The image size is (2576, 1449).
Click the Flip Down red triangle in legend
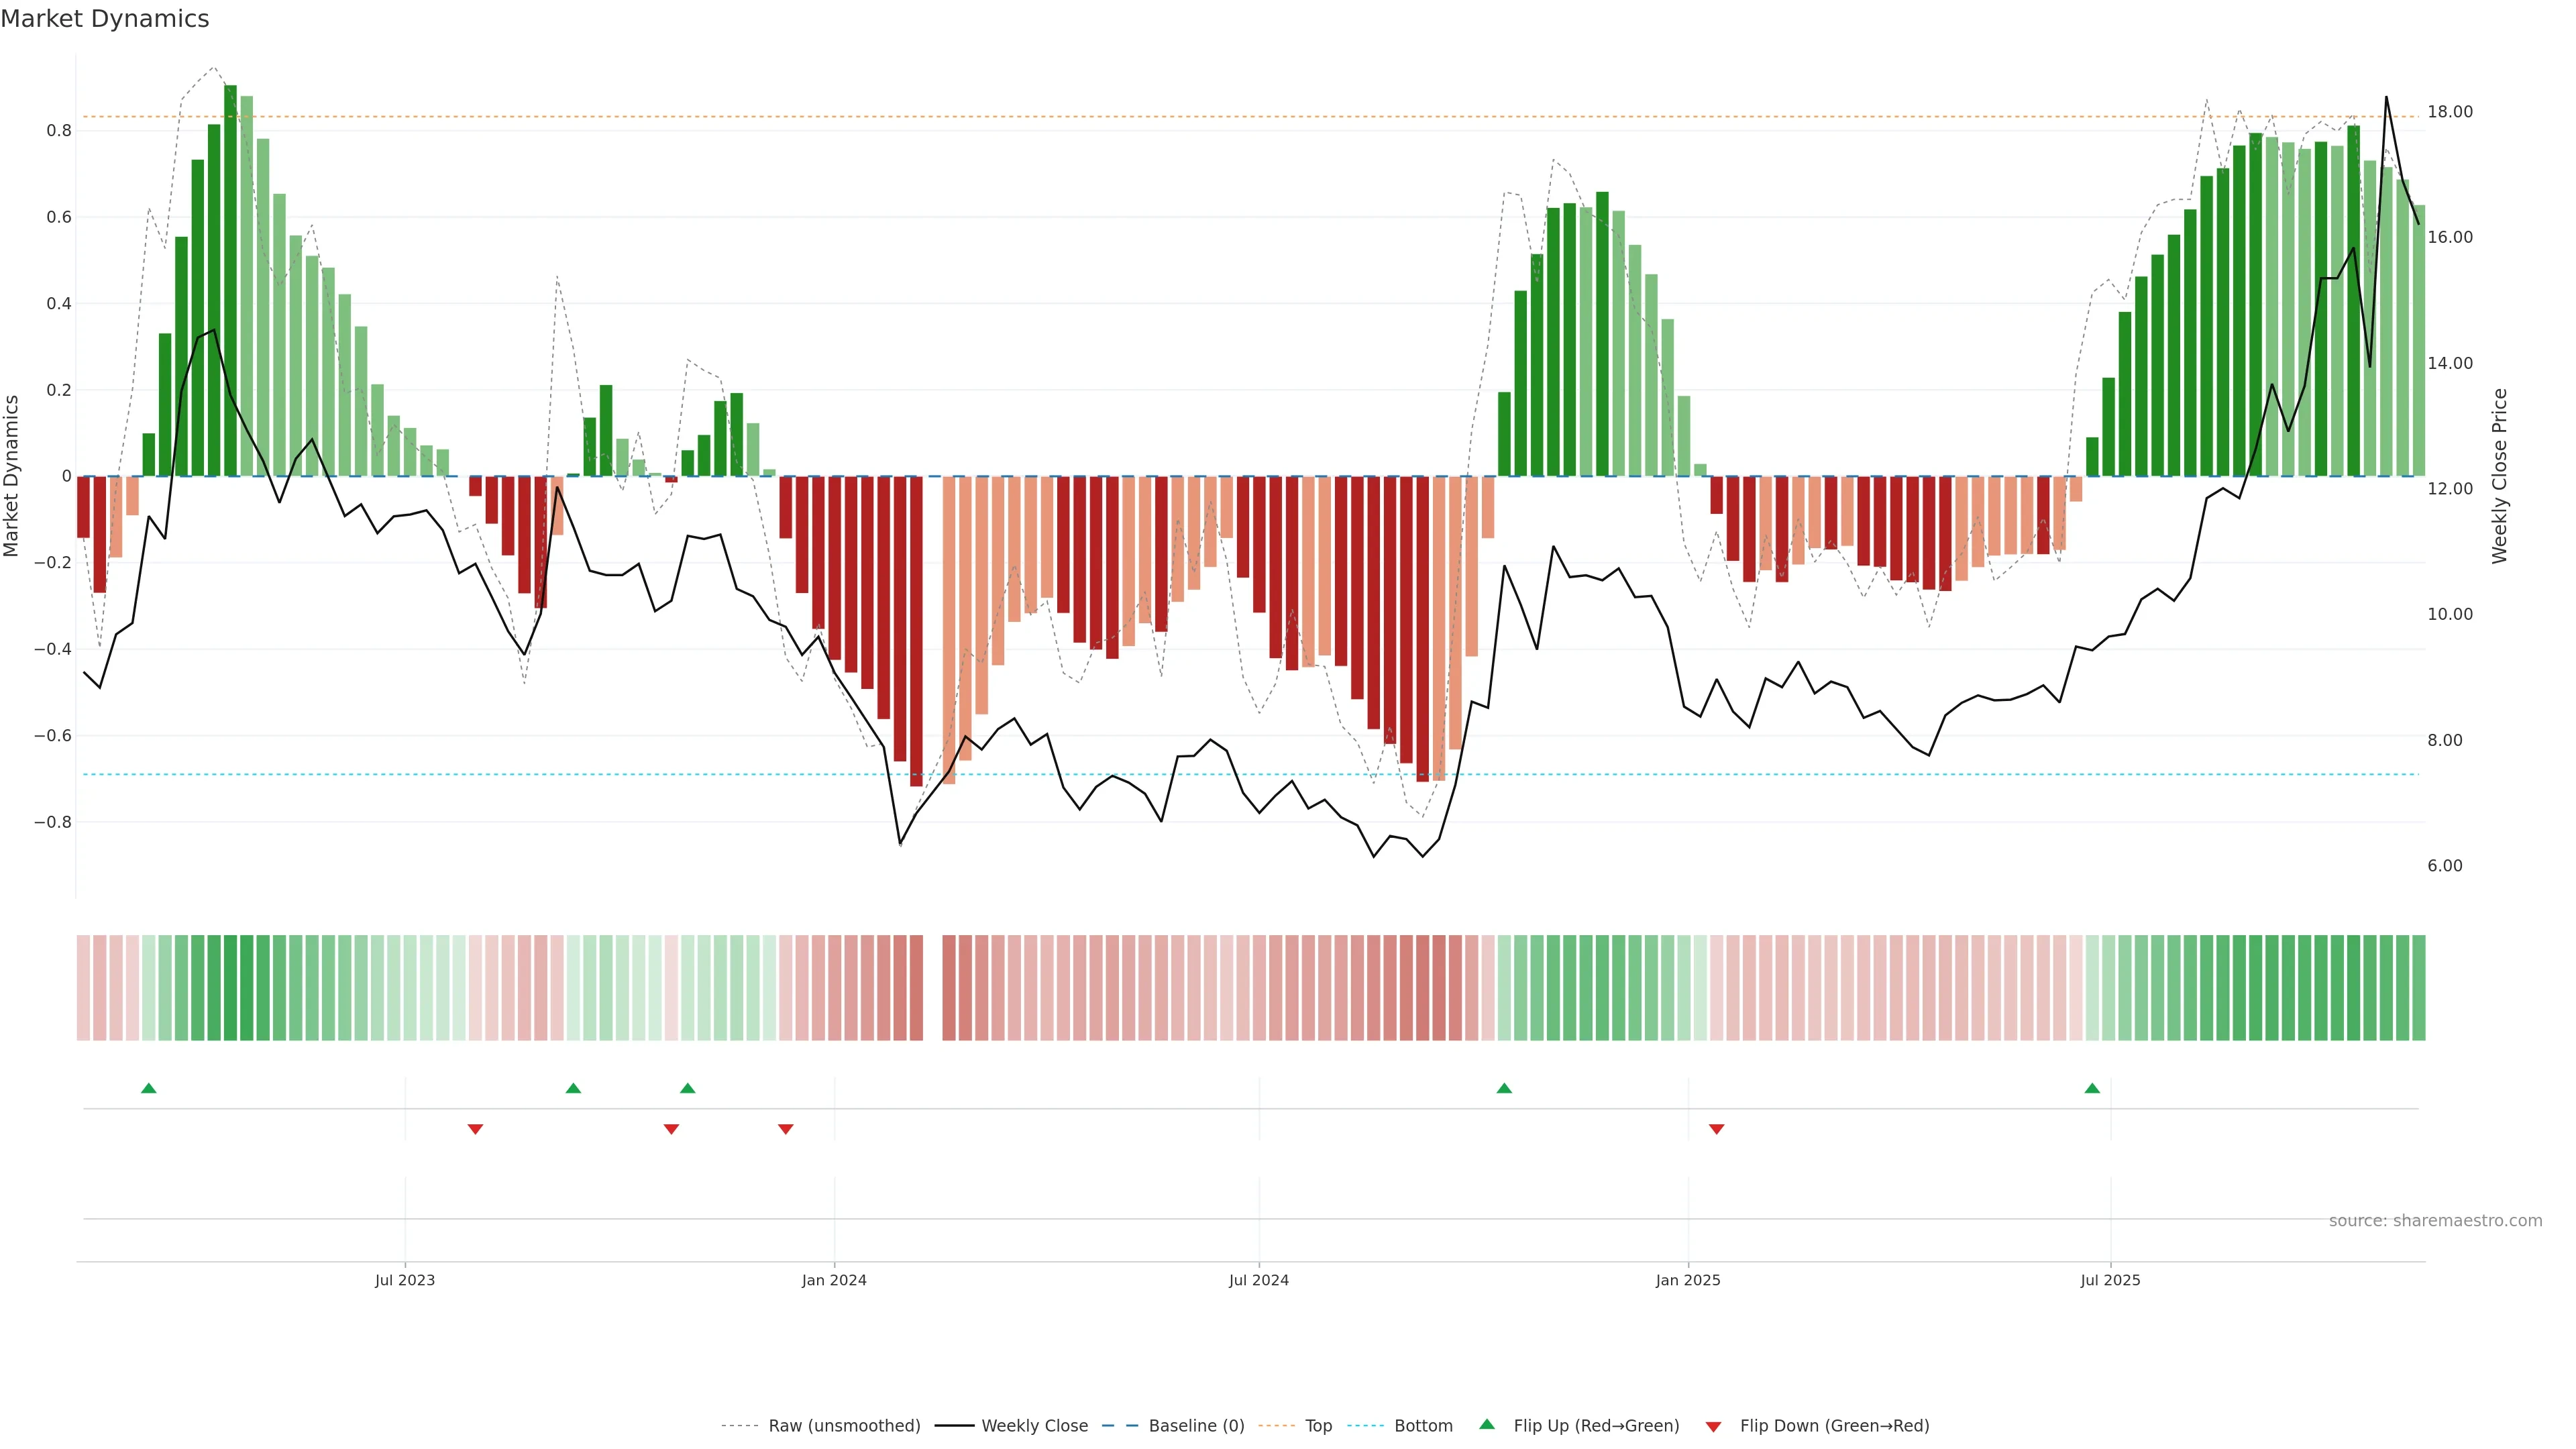(x=1713, y=1426)
